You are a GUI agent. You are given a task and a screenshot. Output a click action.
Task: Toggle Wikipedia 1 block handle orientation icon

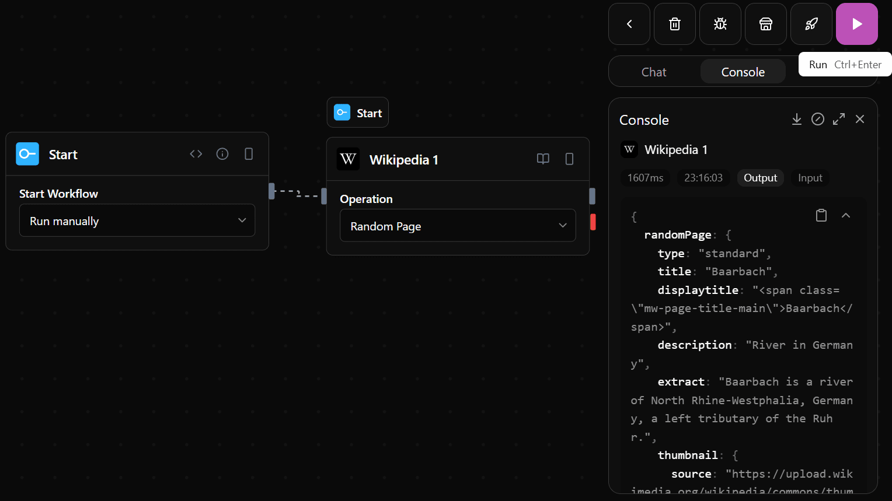coord(569,159)
